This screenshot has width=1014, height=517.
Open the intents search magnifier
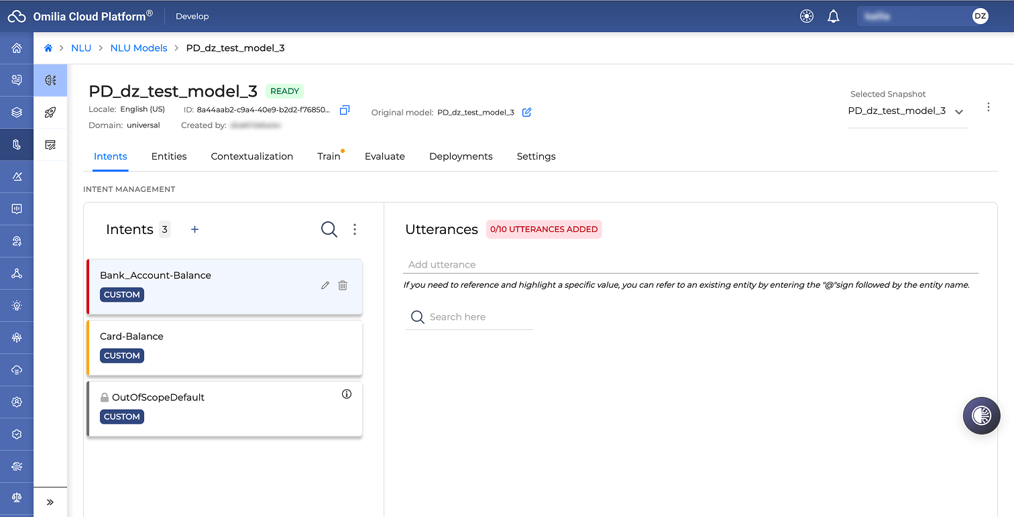(x=329, y=229)
